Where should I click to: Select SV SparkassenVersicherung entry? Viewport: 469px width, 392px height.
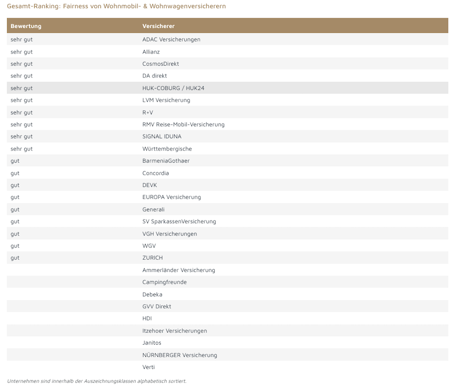pyautogui.click(x=179, y=221)
